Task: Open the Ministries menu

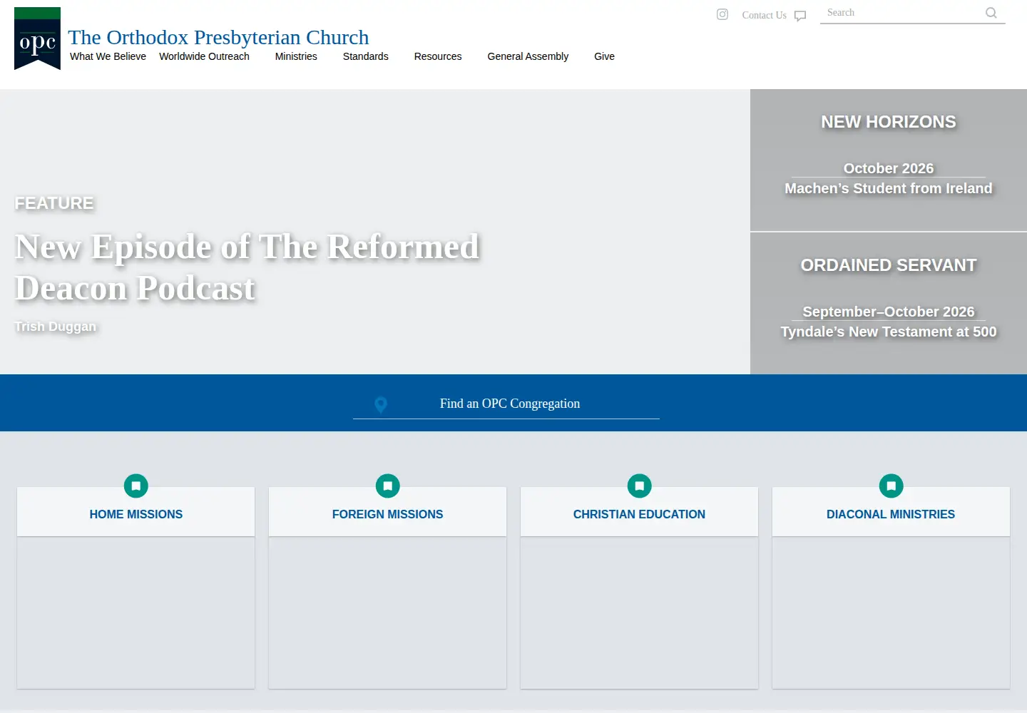Action: point(296,56)
